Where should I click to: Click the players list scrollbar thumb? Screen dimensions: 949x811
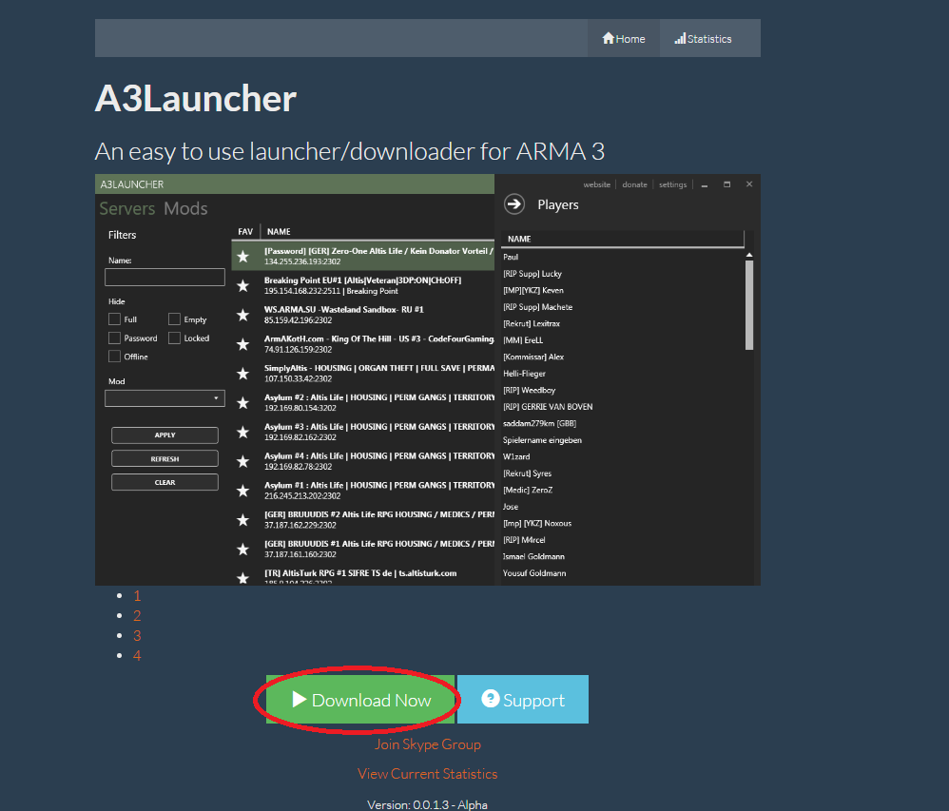749,304
